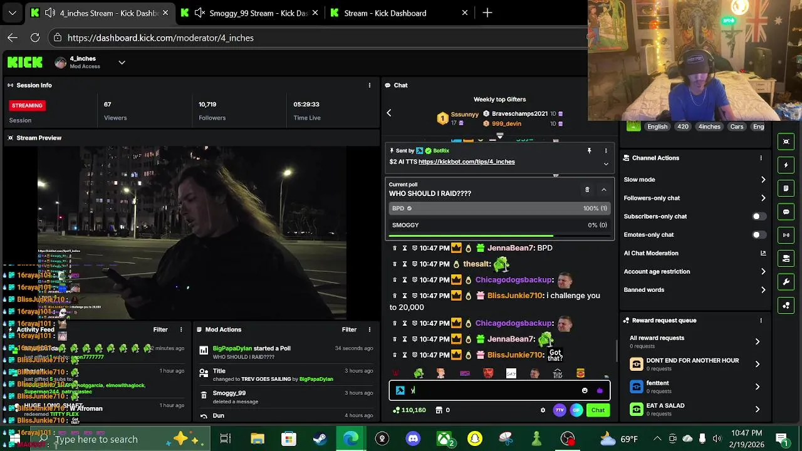Open File Explorer from the taskbar

(x=258, y=439)
